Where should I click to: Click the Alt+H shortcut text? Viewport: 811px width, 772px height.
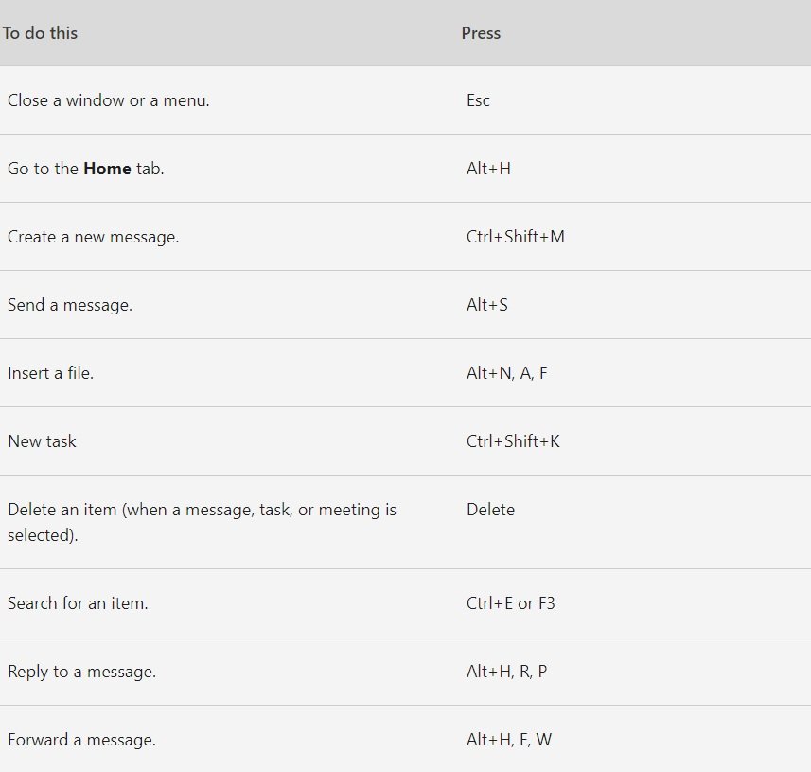point(488,169)
